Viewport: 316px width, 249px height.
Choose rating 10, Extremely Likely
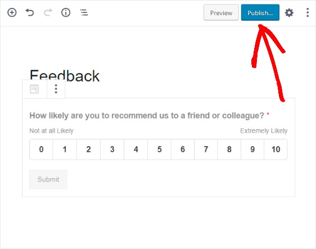tap(276, 150)
